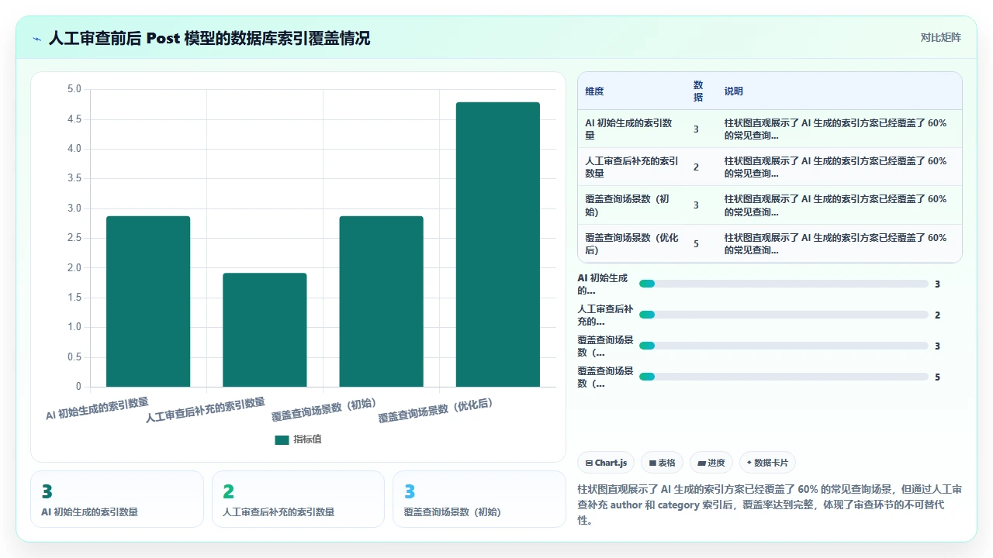Click value 2 in 人工审查后补充 table row

click(696, 167)
